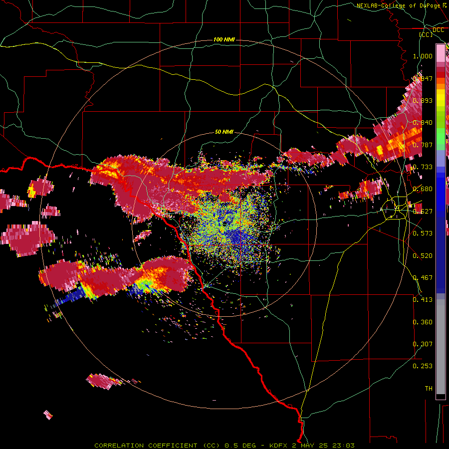
Task: Select the 0.253 legend value
Action: coord(423,366)
